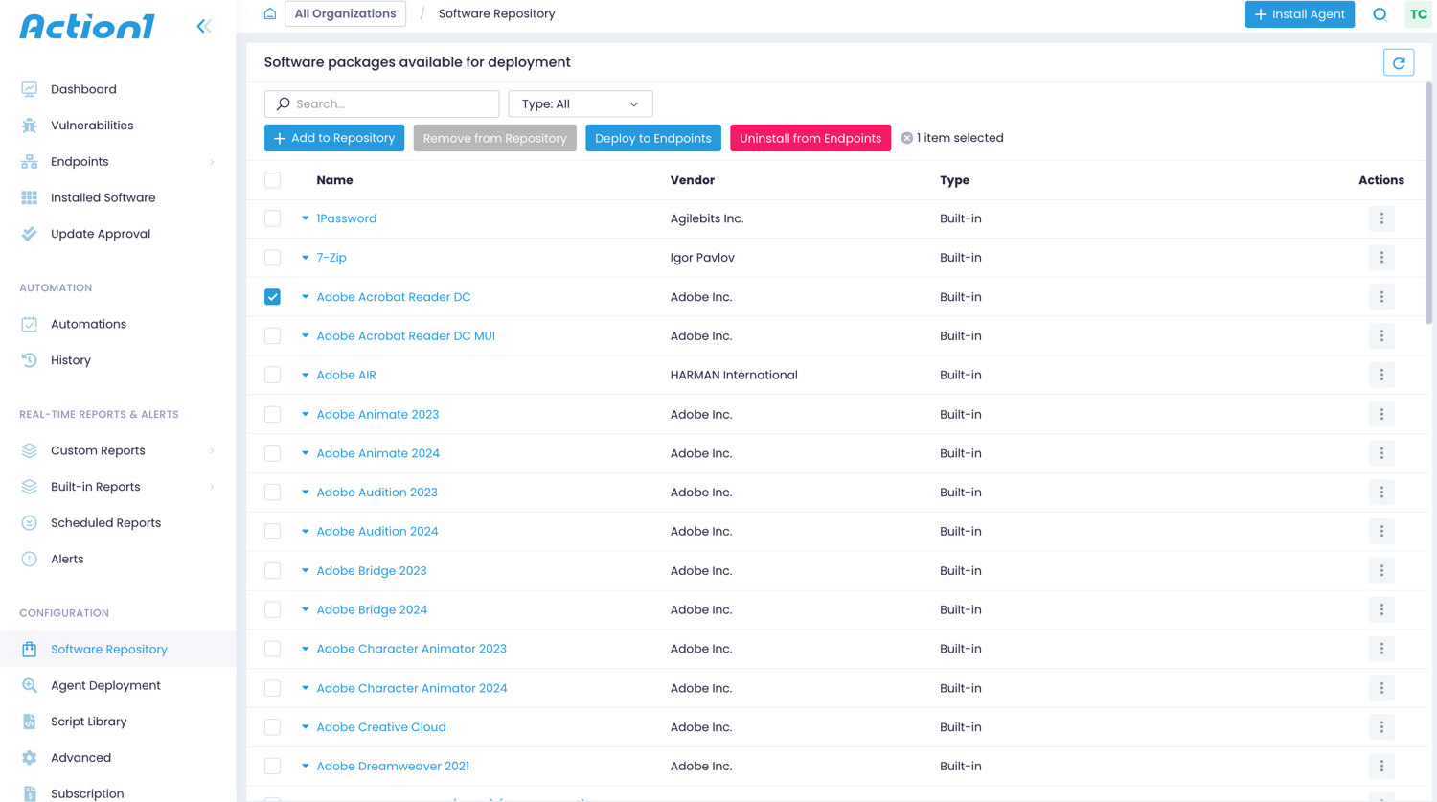This screenshot has width=1437, height=802.
Task: Open actions menu for Adobe AIR row
Action: pos(1381,375)
